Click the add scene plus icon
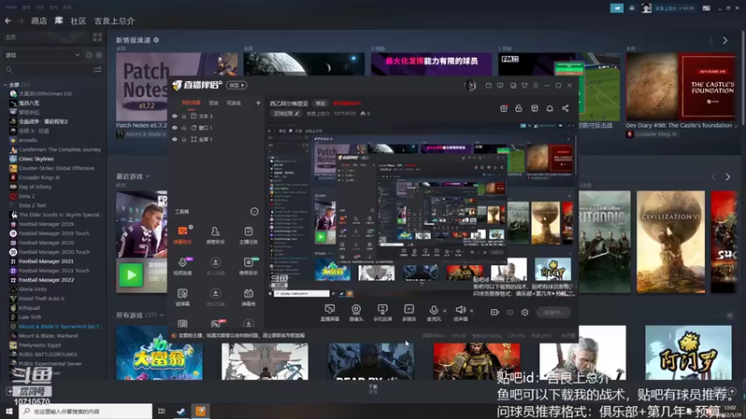 [258, 102]
